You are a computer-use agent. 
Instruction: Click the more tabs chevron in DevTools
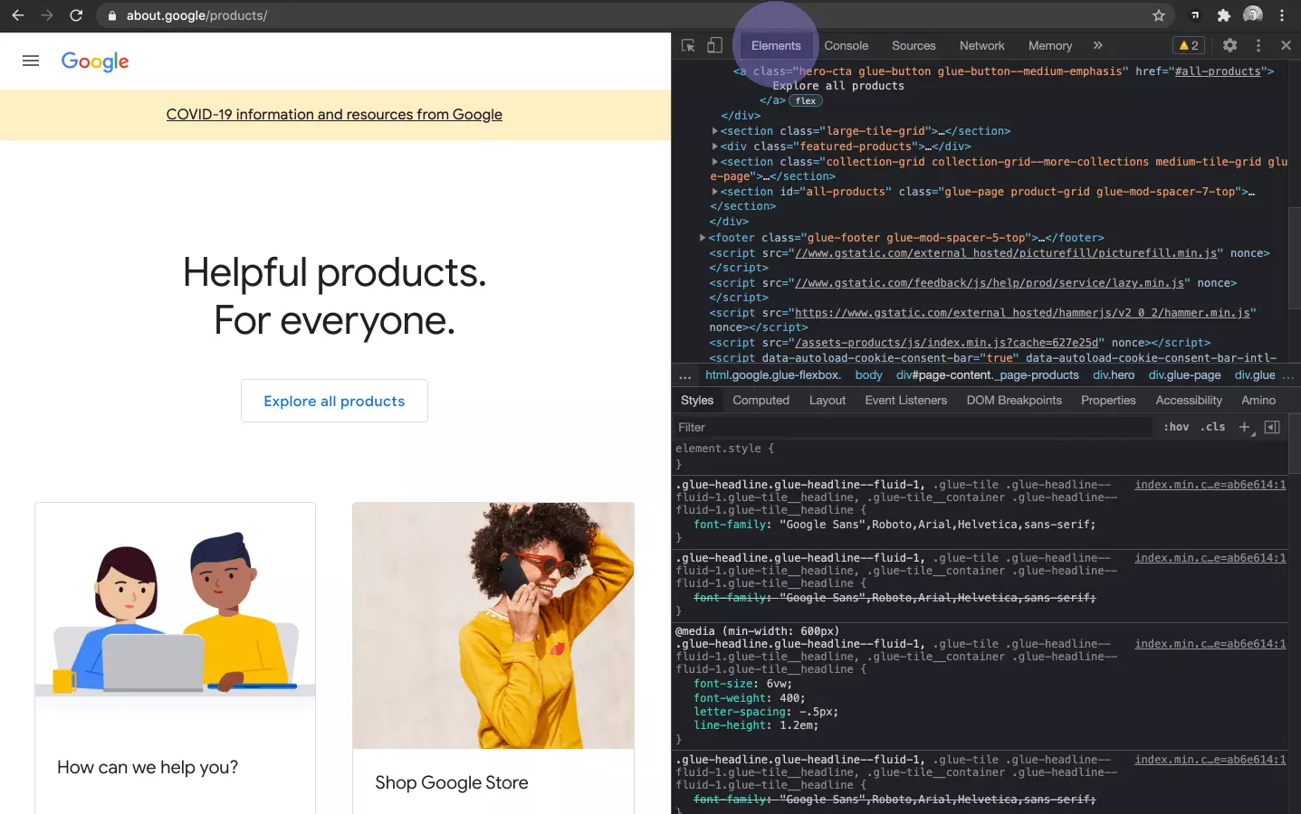1097,44
